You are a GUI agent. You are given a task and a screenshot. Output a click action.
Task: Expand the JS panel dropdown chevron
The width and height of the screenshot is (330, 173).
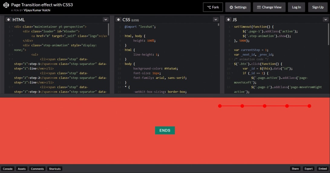click(x=325, y=20)
